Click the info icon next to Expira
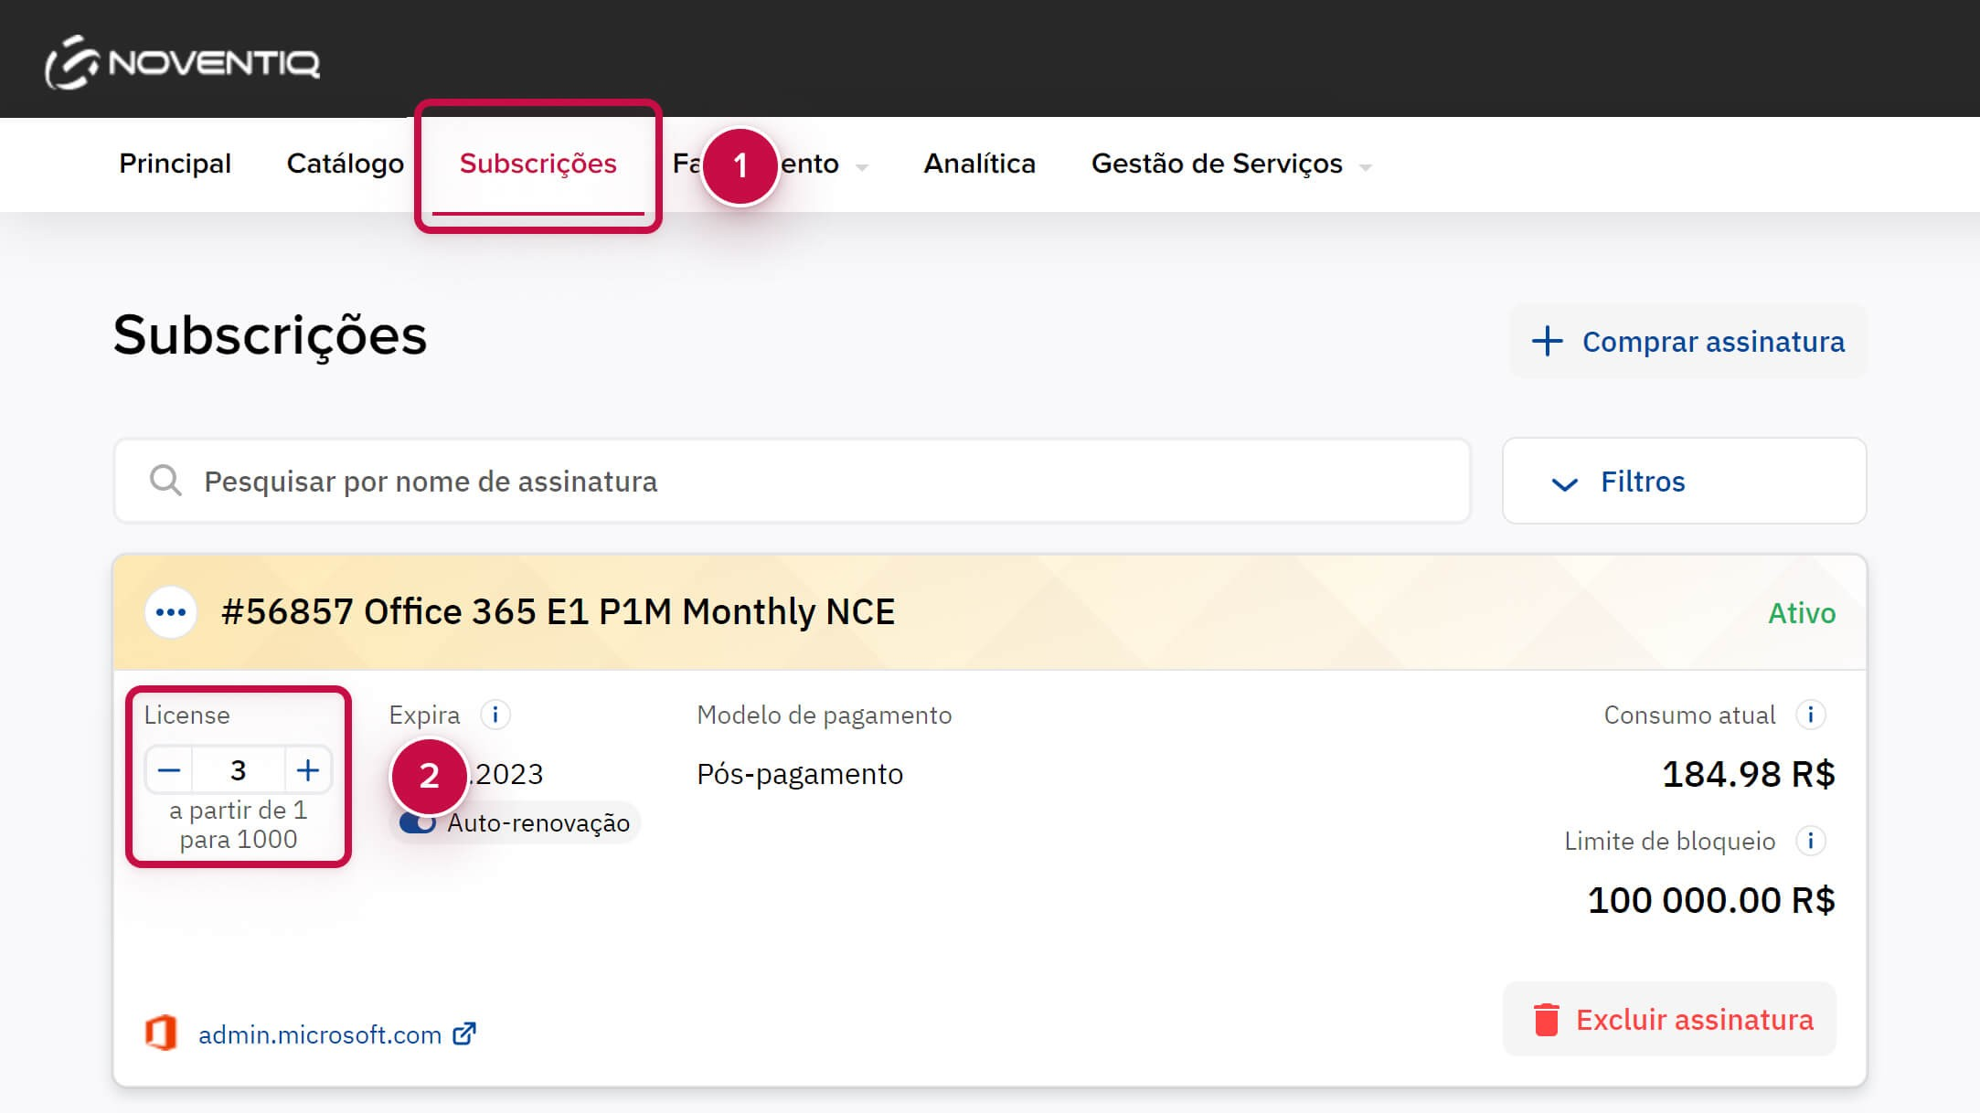Image resolution: width=1980 pixels, height=1113 pixels. [495, 715]
